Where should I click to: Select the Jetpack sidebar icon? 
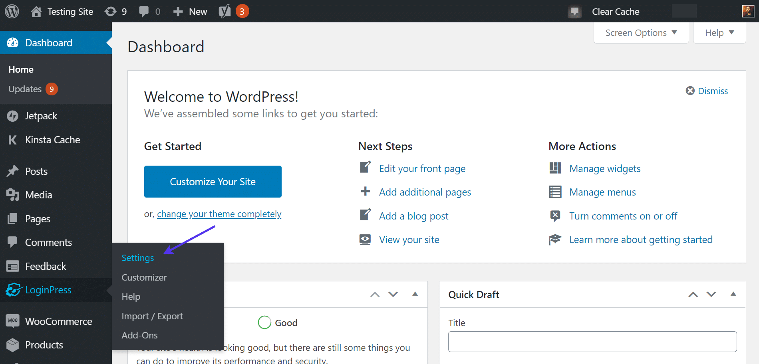(13, 116)
